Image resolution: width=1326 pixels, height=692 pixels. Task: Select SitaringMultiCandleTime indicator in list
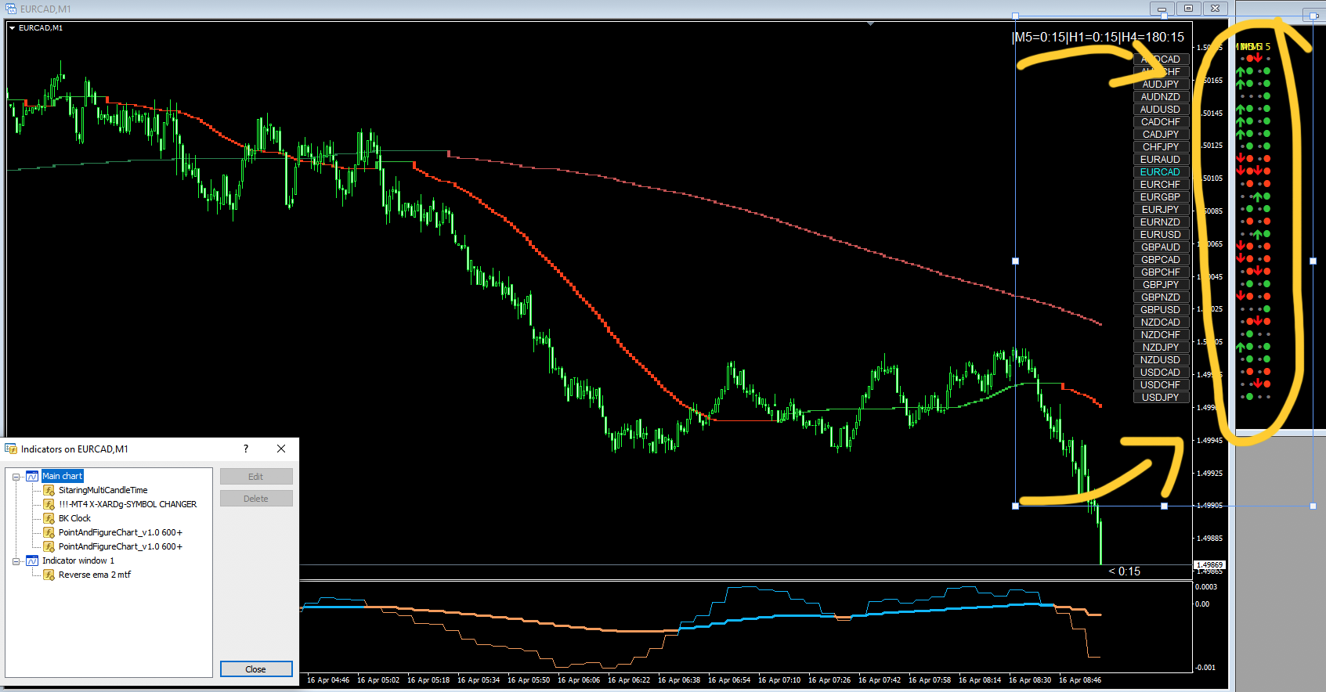[x=103, y=490]
